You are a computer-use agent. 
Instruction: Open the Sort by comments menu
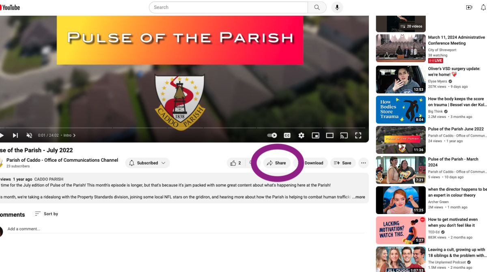[x=46, y=214]
